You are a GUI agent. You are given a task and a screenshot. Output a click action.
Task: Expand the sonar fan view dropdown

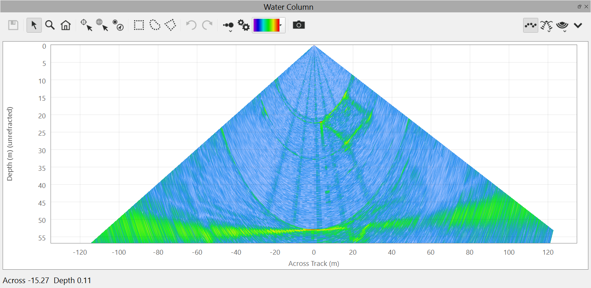point(562,26)
